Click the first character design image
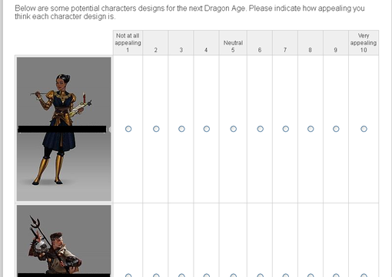The width and height of the screenshot is (392, 277). [x=64, y=129]
